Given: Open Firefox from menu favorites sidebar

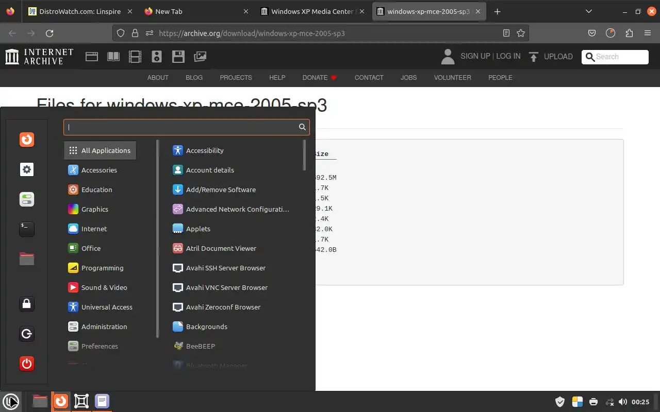Looking at the screenshot, I should (x=27, y=140).
